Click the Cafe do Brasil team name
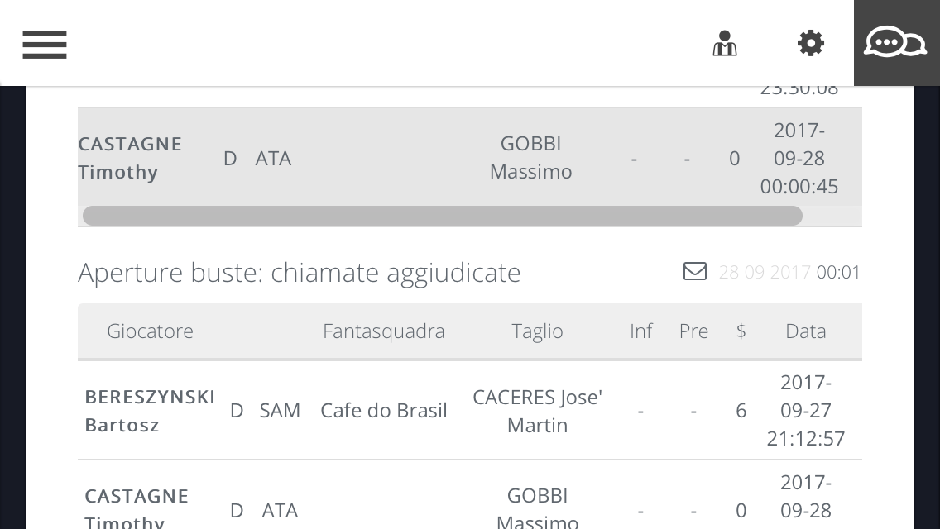The image size is (940, 529). [384, 410]
